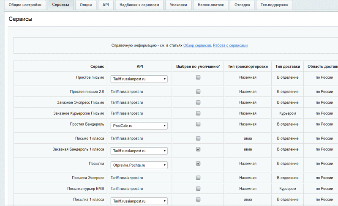Viewport: 338px width, 206px height.
Task: Expand API dropdown for Простое письмо
Action: click(139, 79)
